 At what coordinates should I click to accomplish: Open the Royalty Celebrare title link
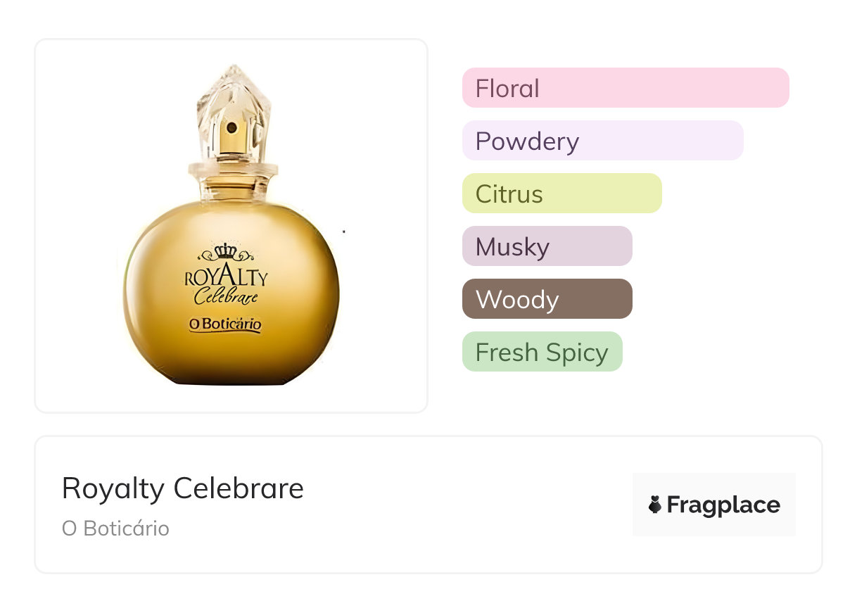coord(183,488)
